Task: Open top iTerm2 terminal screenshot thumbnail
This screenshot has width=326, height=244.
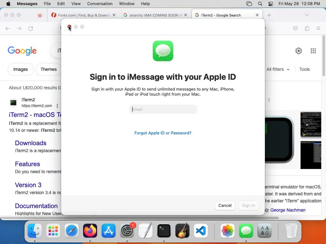Action: tap(311, 124)
